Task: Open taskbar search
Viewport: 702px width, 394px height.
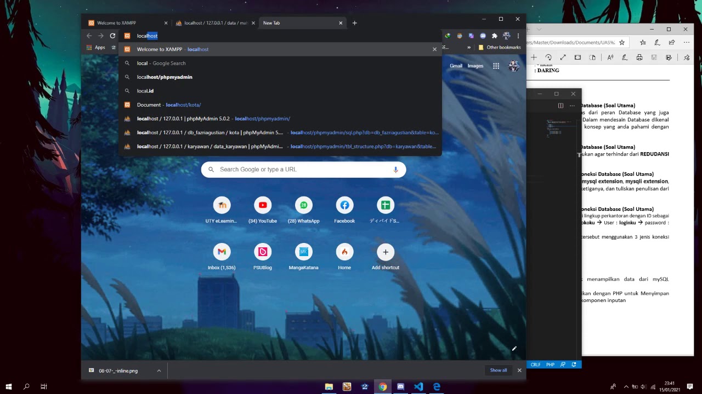Action: coord(26,386)
